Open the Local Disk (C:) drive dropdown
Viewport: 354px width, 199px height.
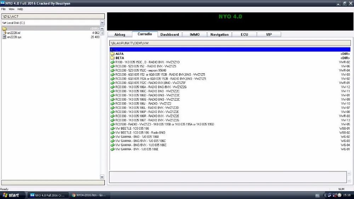(x=102, y=23)
